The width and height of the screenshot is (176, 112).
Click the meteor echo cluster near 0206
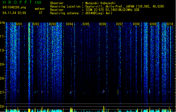[104, 91]
